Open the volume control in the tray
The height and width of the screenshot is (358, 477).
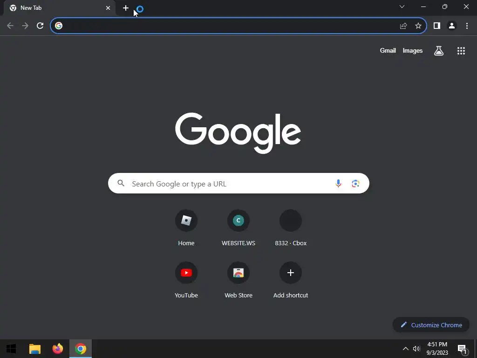point(416,349)
